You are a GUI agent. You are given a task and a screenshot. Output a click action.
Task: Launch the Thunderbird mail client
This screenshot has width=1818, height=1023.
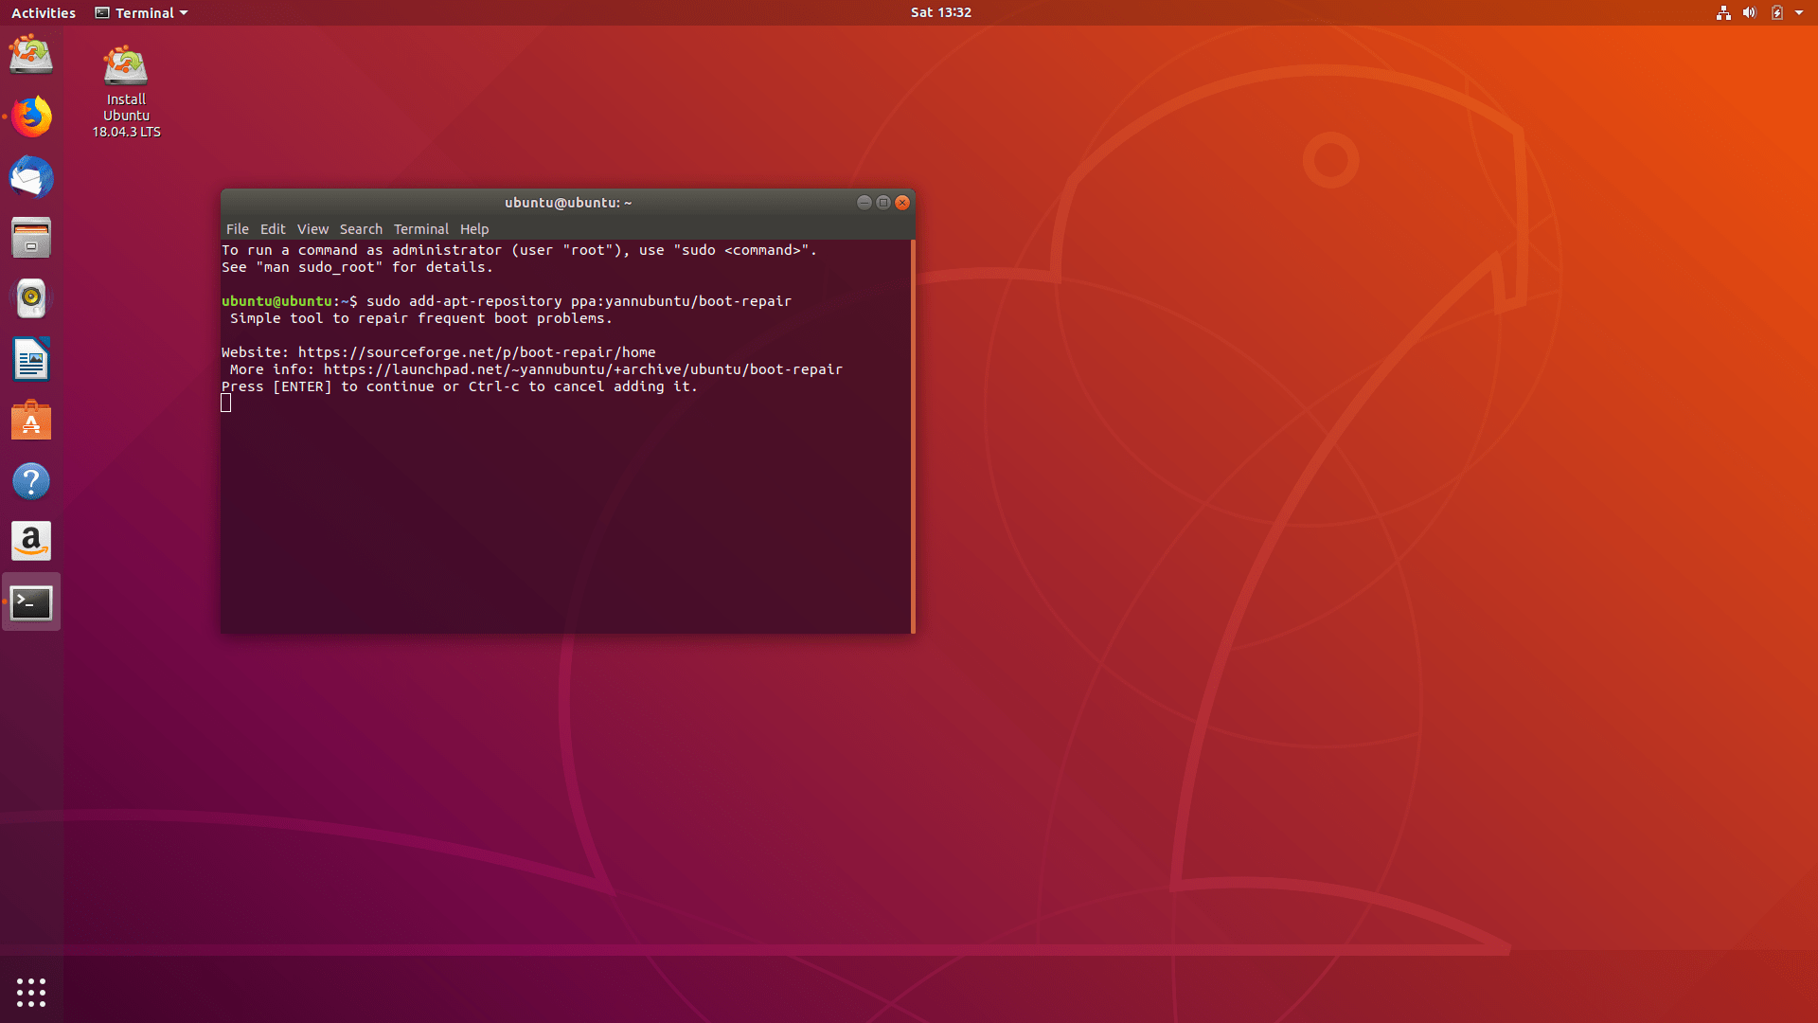pyautogui.click(x=31, y=177)
